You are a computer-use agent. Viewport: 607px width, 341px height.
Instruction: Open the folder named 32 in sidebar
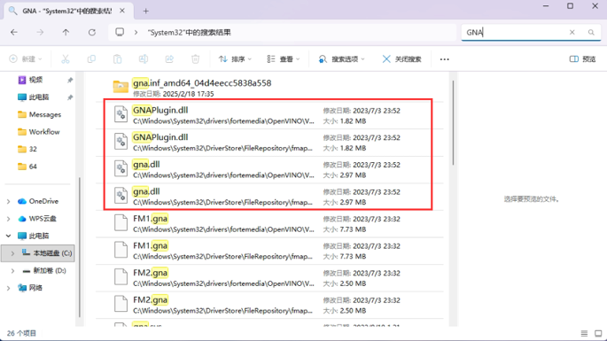tap(33, 149)
